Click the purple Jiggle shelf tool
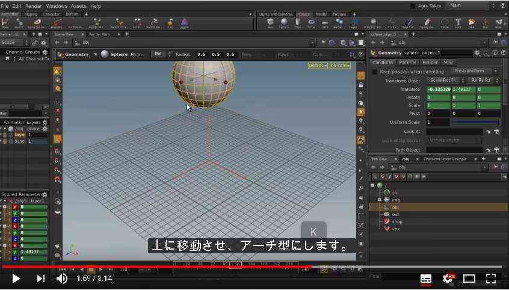 184,23
